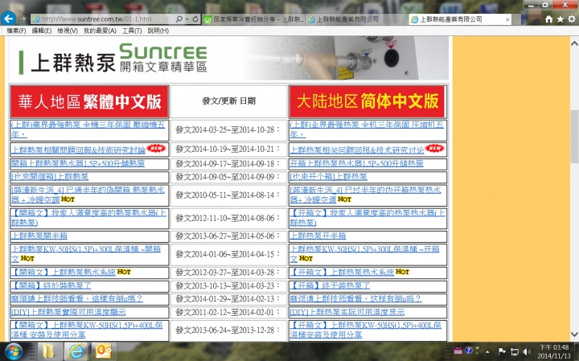Open traditional link 開箱上群熱泵熱水器1.5P+500升儲熱筒

(x=78, y=163)
